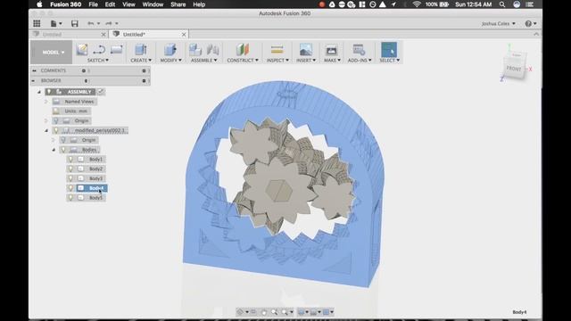The image size is (571, 321).
Task: Open the Fusion 360 application menu
Action: point(65,4)
